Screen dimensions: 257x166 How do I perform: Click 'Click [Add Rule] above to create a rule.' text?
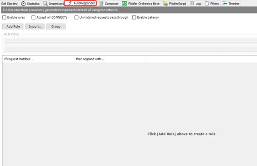[x=182, y=134]
